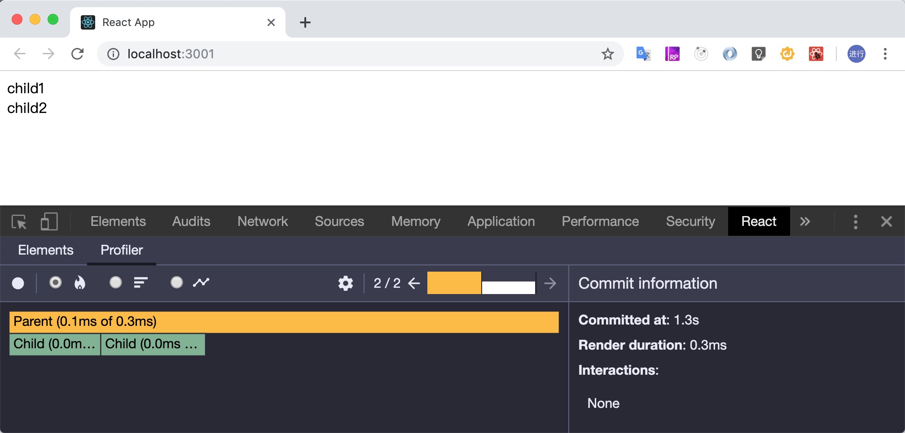This screenshot has height=433, width=905.
Task: Close the DevTools panel
Action: (887, 221)
